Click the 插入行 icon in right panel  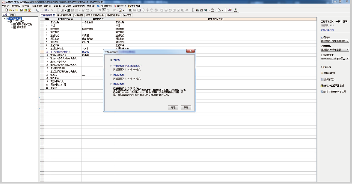322,67
